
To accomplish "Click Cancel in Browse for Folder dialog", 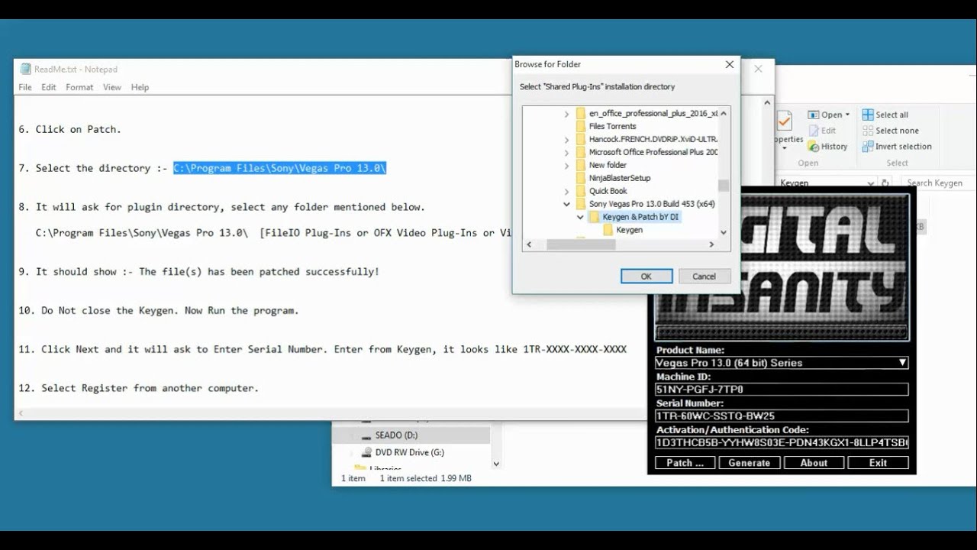I will tap(704, 277).
